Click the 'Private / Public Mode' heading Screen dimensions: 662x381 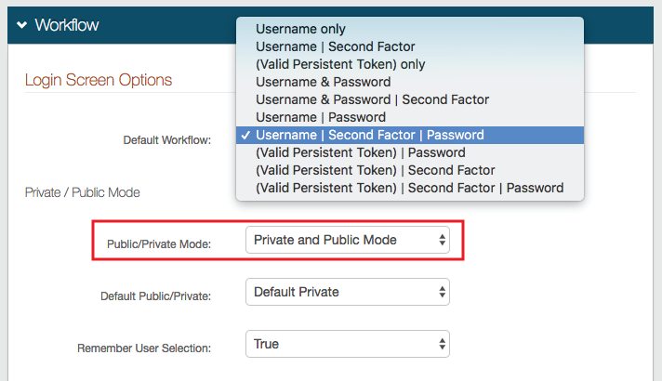(x=82, y=192)
